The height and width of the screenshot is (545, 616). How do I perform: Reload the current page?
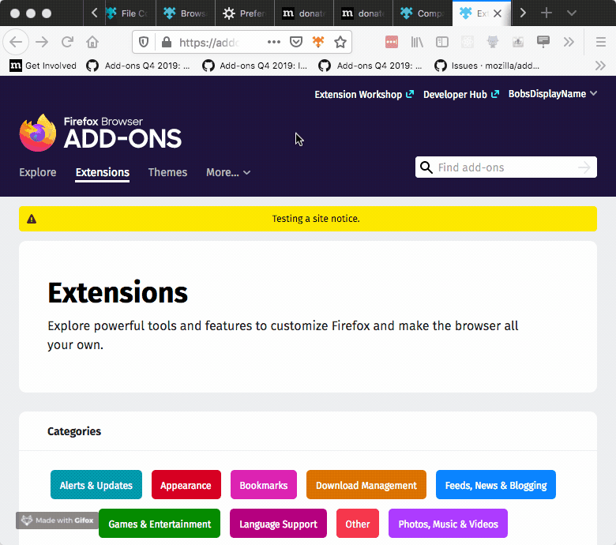[68, 42]
